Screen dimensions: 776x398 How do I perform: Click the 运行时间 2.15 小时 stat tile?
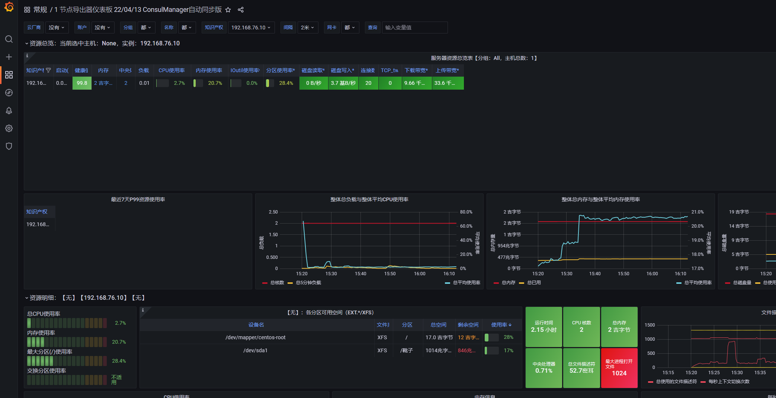pos(544,327)
